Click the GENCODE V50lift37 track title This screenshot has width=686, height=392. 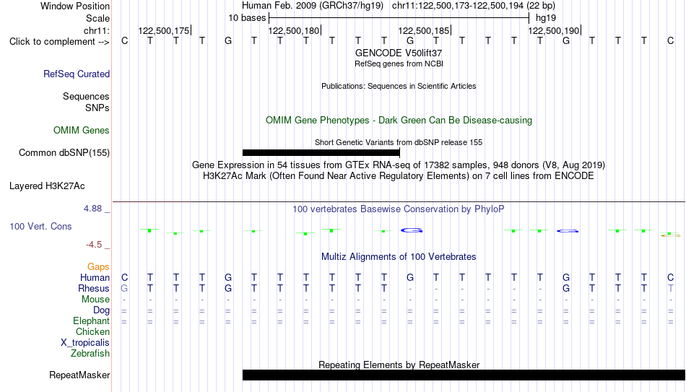[x=399, y=53]
